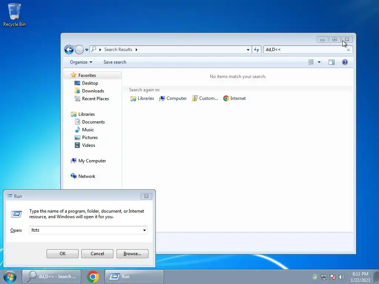Open Desktop under Favorites
This screenshot has height=284, width=379.
tap(90, 83)
